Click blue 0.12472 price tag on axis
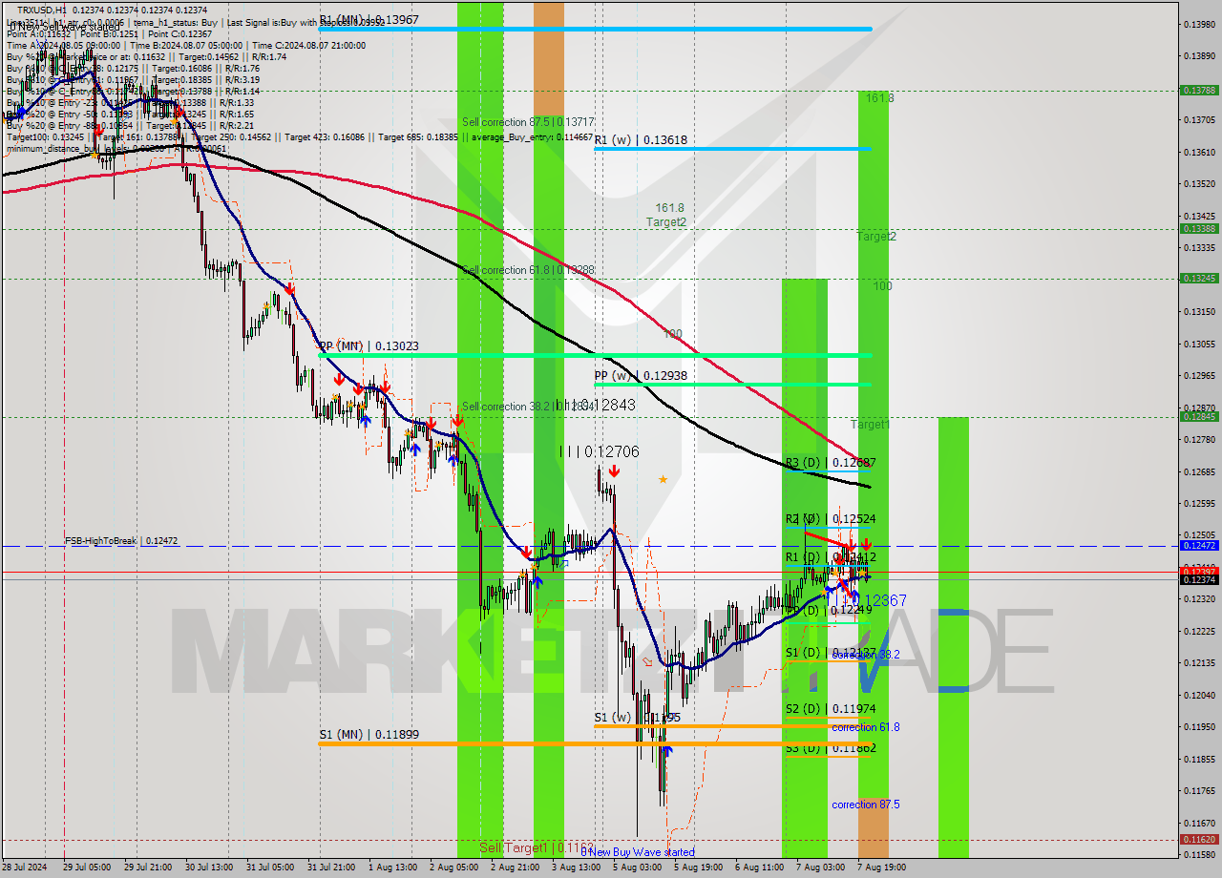 pyautogui.click(x=1199, y=545)
